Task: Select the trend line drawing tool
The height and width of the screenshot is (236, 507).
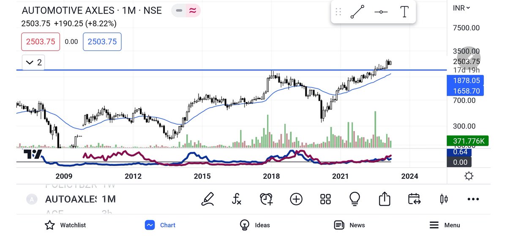Action: (357, 12)
